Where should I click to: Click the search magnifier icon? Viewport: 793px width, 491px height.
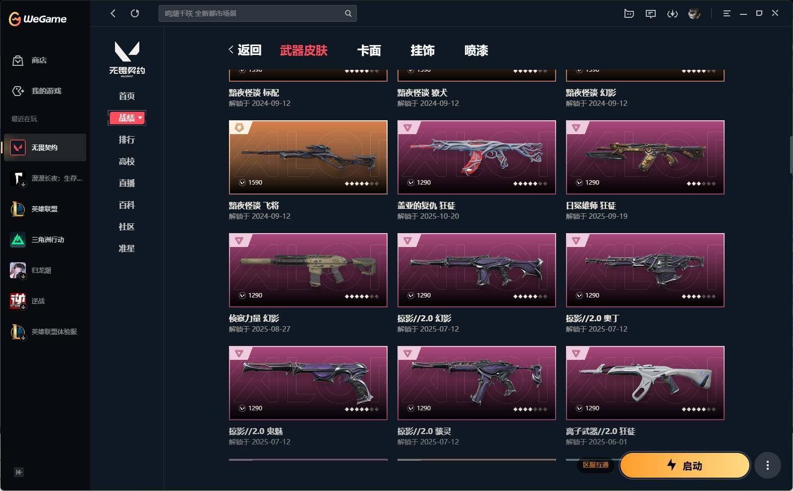coord(348,13)
